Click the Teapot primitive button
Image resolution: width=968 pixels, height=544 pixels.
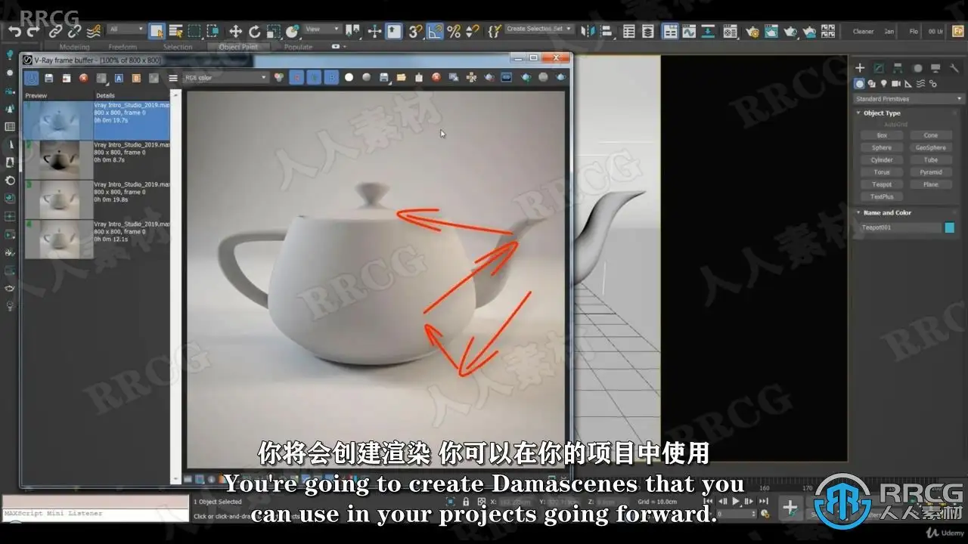tap(882, 184)
